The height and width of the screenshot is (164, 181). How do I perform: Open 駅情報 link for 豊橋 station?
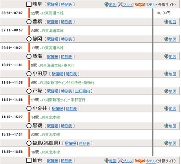53,22
